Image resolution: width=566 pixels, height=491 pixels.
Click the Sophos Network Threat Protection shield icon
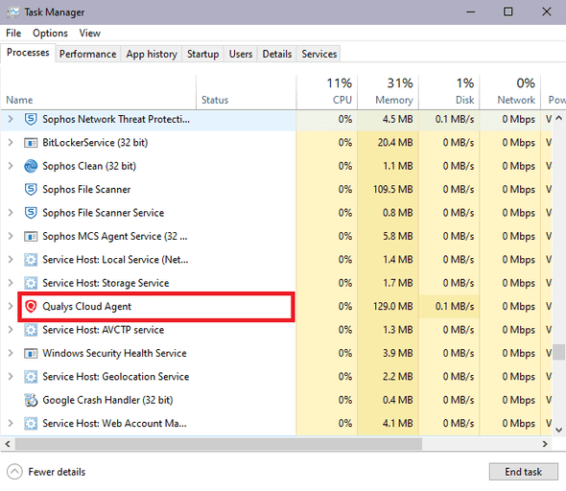[x=31, y=119]
